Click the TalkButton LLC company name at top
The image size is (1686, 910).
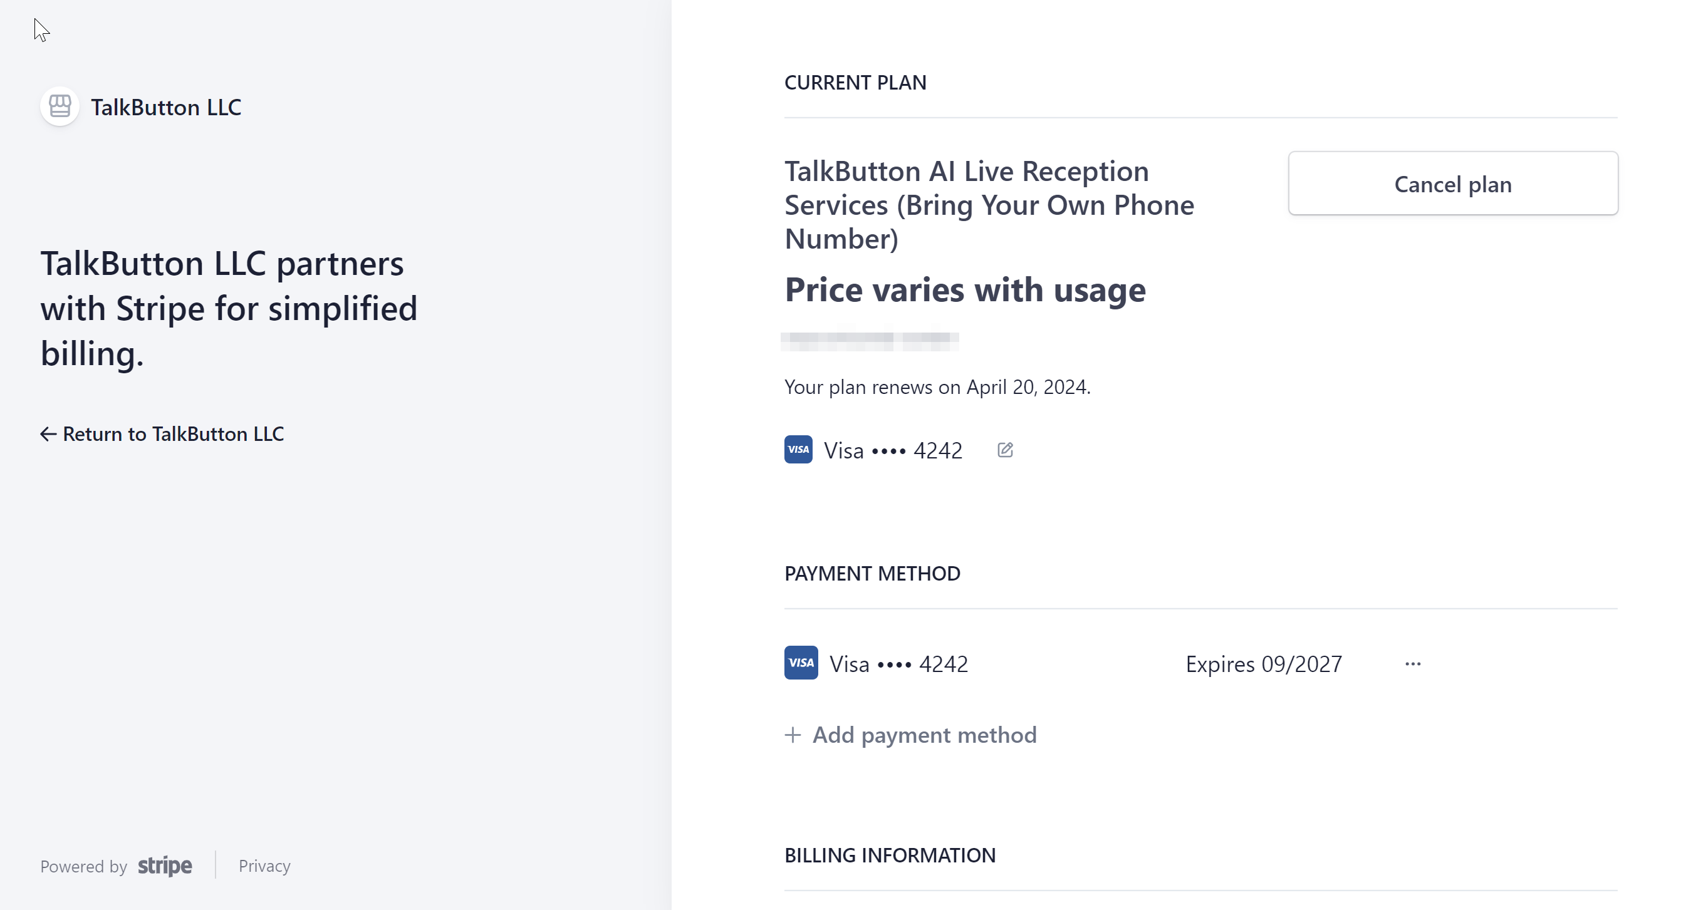pyautogui.click(x=166, y=107)
